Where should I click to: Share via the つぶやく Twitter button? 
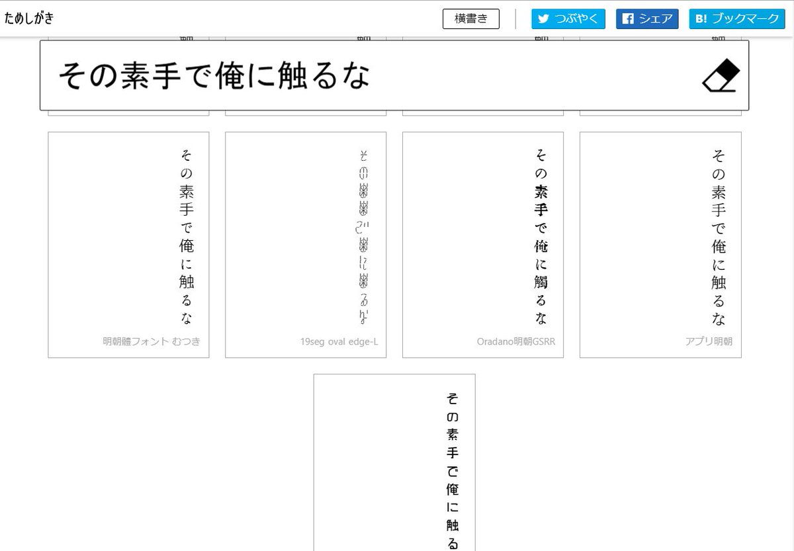point(568,19)
